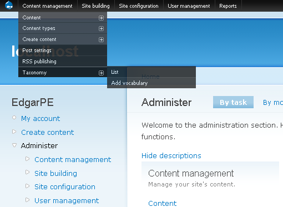This screenshot has height=207, width=283.
Task: Expand the Site configuration sidebar triangle
Action: (x=28, y=186)
